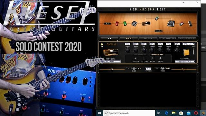Click the Drive knob

pos(127,50)
